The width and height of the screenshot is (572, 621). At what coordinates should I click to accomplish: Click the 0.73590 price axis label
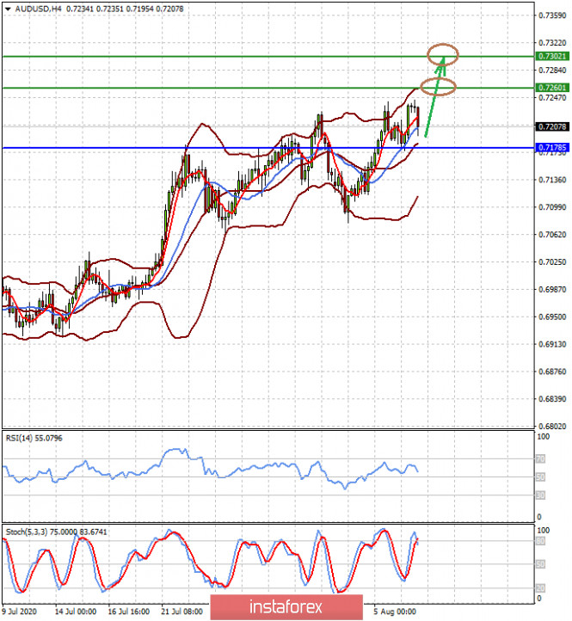pyautogui.click(x=551, y=15)
